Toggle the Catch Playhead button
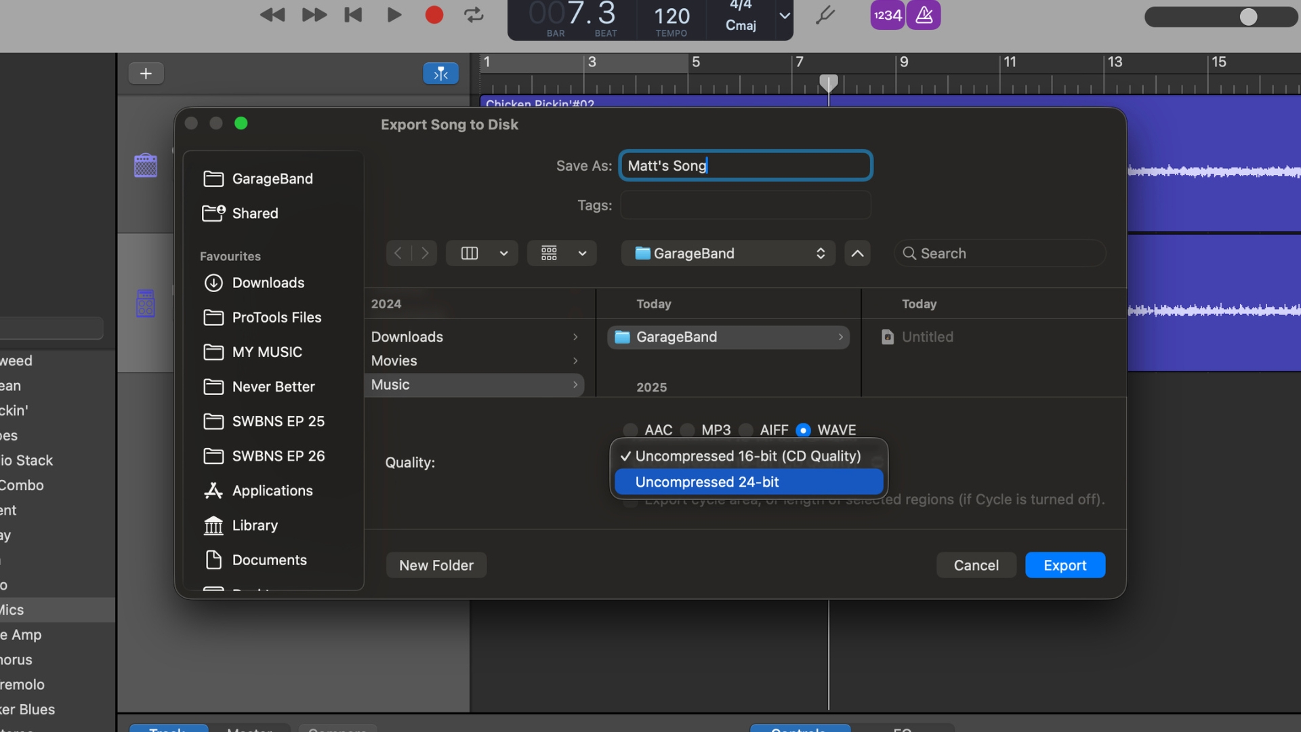Screen dimensions: 1301x732 point(440,73)
